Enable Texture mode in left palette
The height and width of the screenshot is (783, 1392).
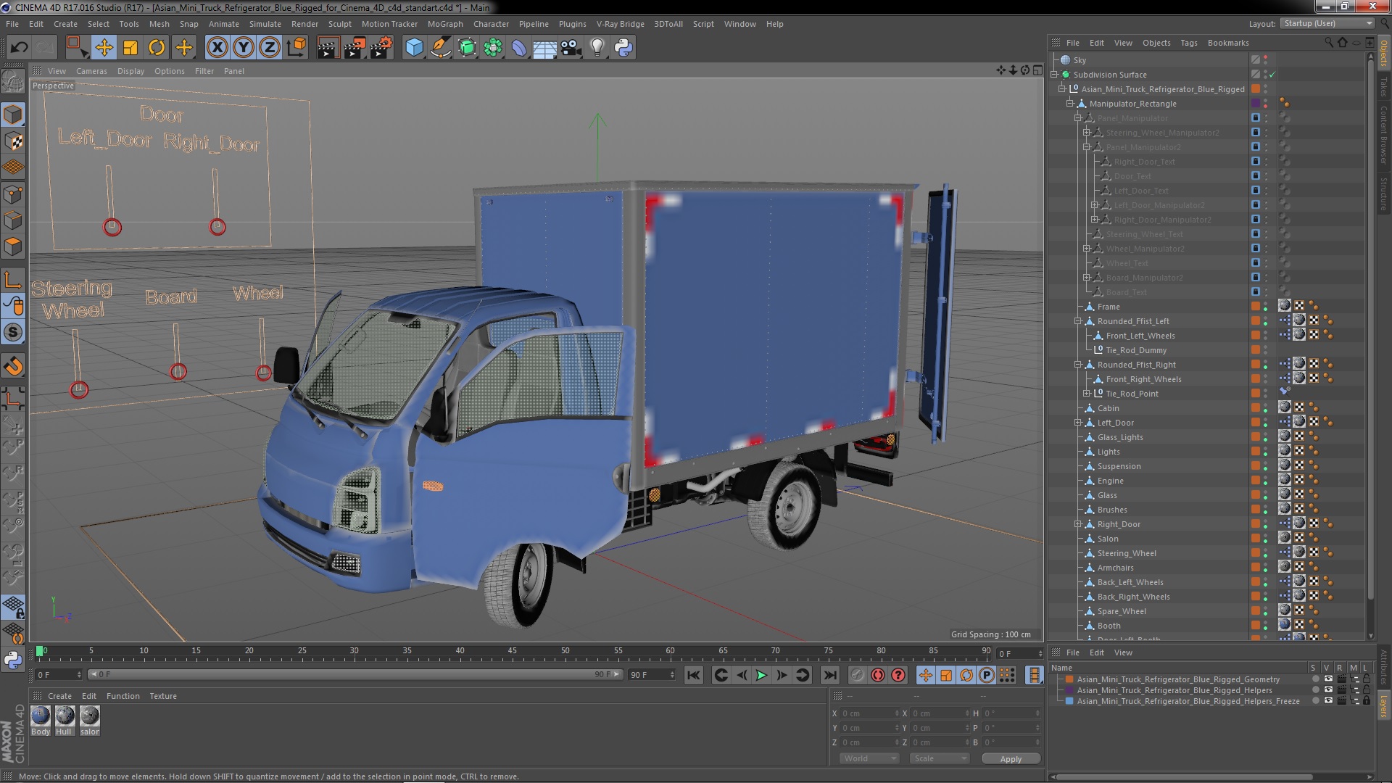coord(13,141)
